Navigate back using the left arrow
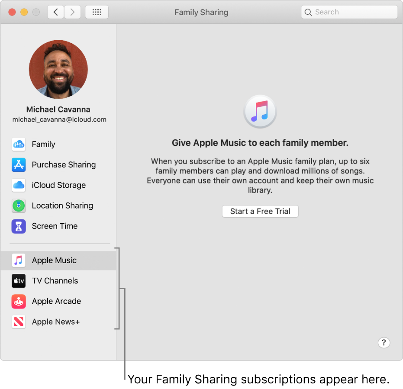 click(x=55, y=12)
